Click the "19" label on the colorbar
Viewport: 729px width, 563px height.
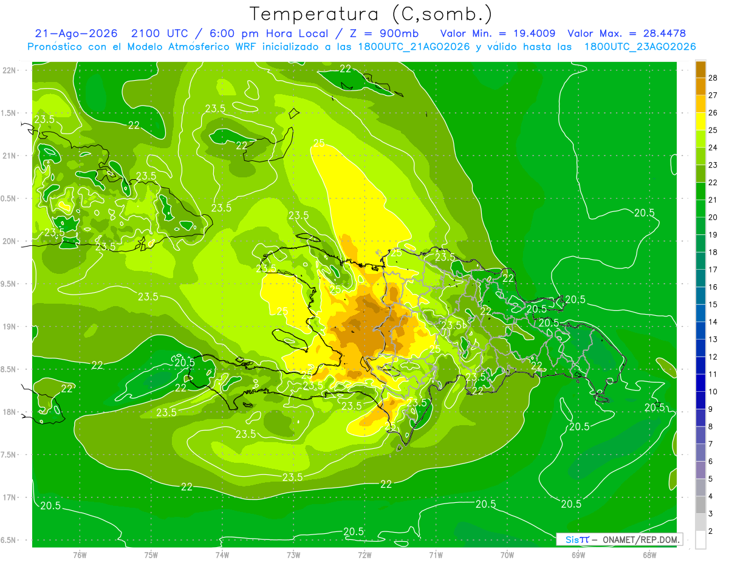713,234
